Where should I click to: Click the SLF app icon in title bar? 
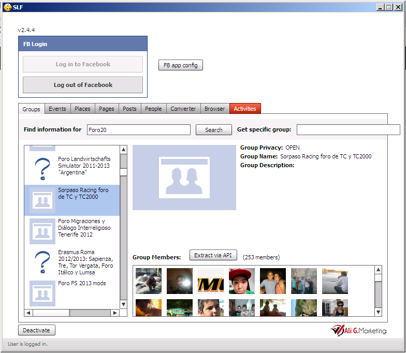click(x=8, y=7)
